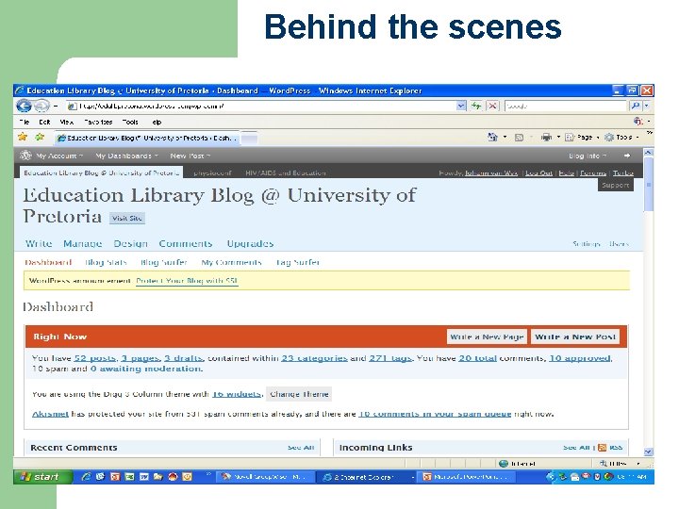Open the Tools gear dropdown in command bar
Image resolution: width=679 pixels, height=509 pixels.
(621, 138)
